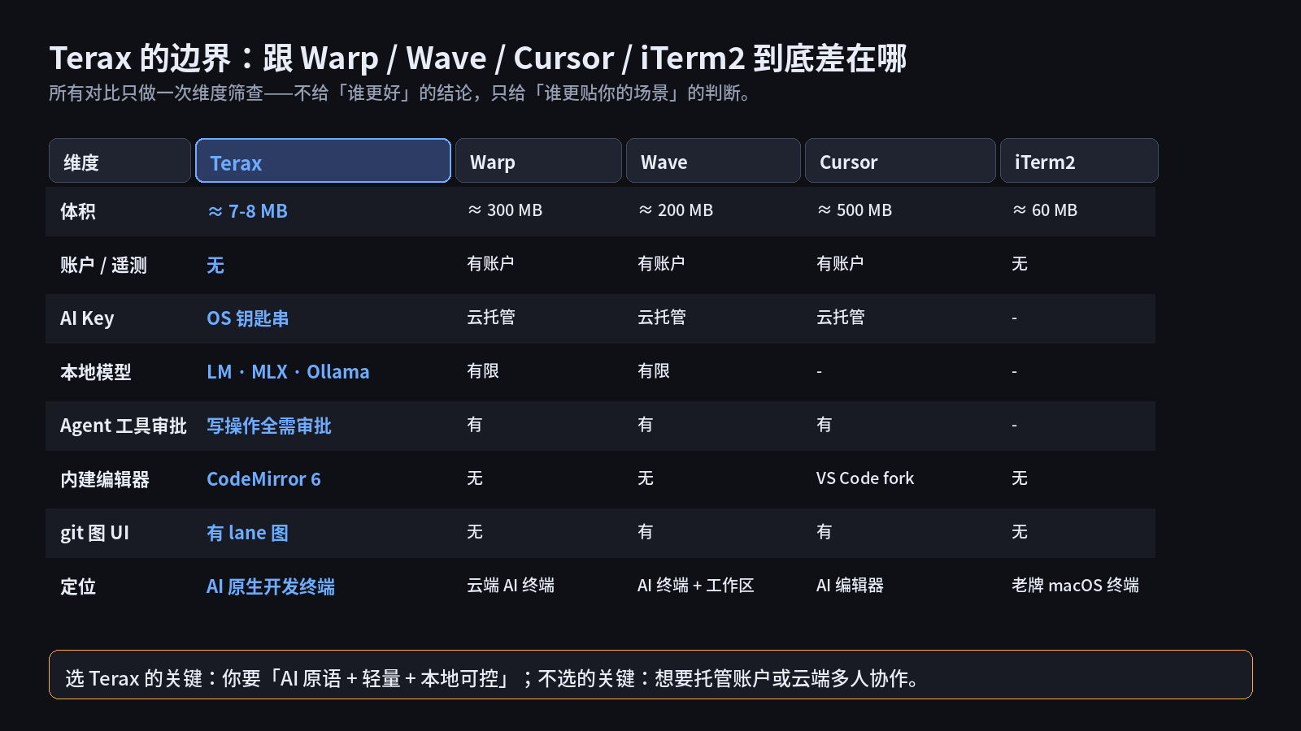
Task: Click the 维度 header cell
Action: pyautogui.click(x=120, y=161)
